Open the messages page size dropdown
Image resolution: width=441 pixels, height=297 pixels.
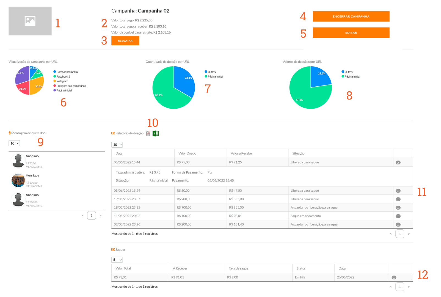[14, 143]
